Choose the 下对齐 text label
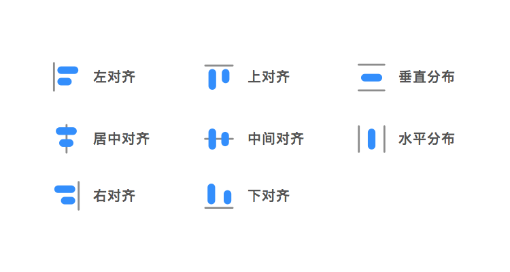This screenshot has width=510, height=272. (269, 196)
